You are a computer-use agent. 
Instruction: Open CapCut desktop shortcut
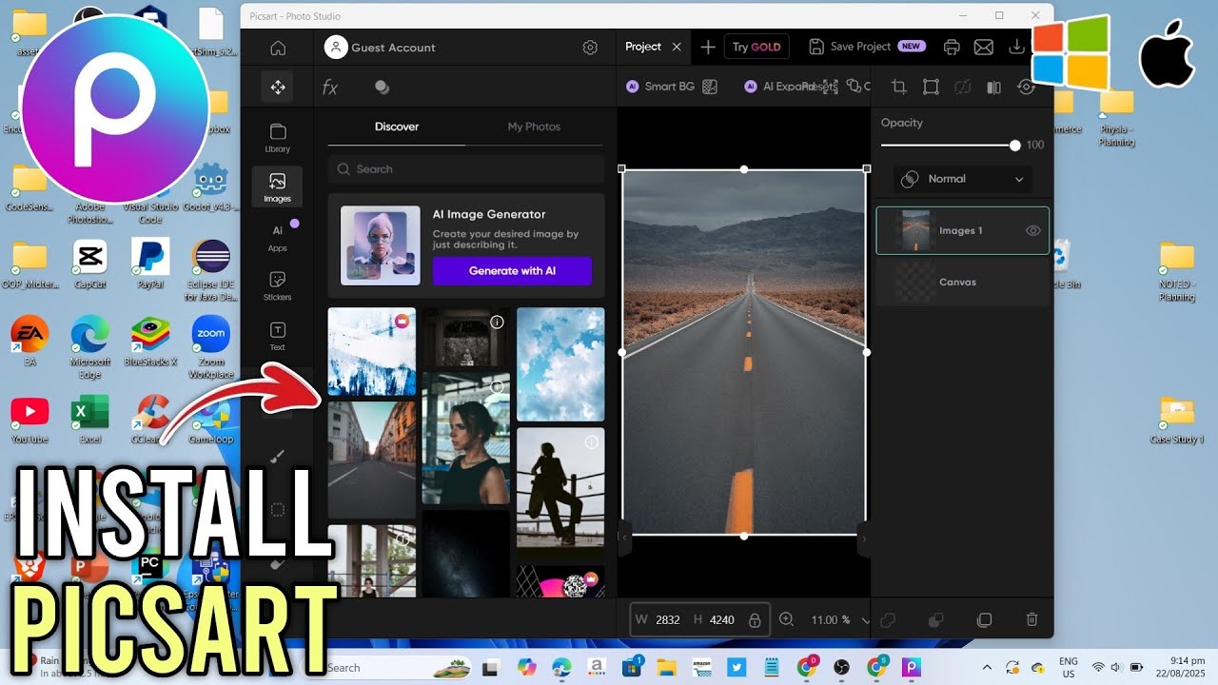[90, 264]
